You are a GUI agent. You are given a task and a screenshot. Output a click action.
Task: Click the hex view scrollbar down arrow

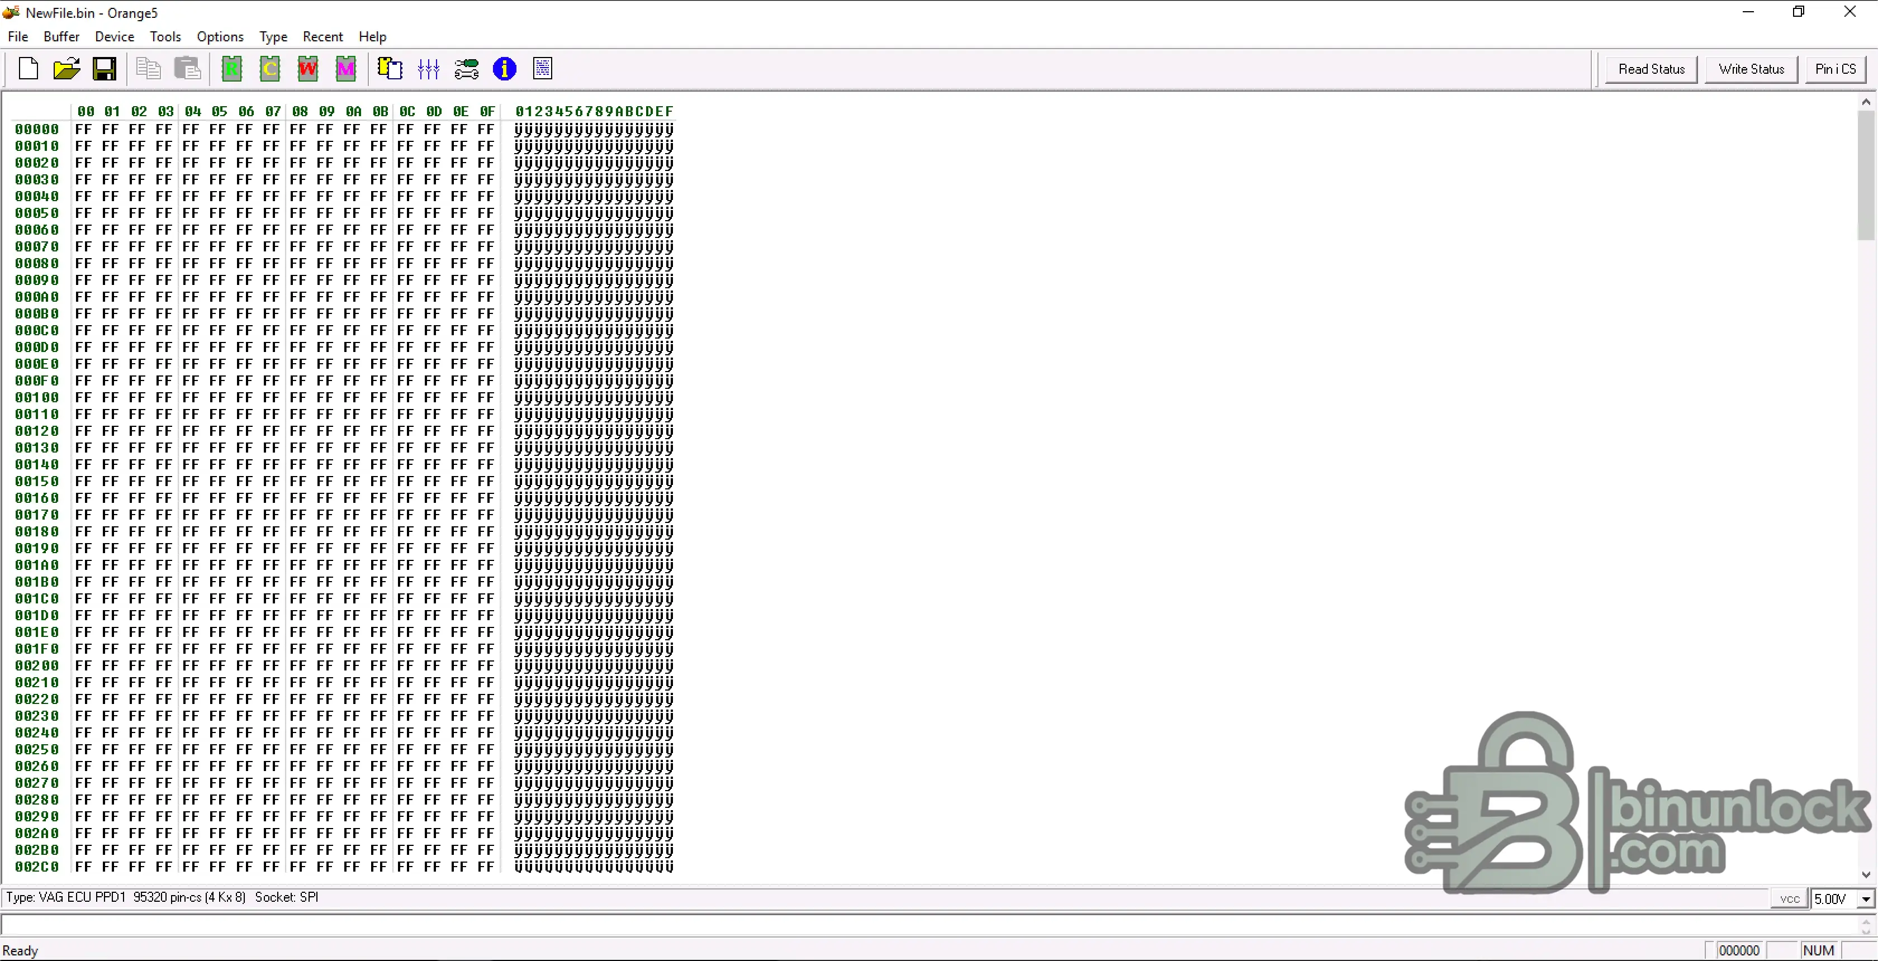tap(1866, 874)
